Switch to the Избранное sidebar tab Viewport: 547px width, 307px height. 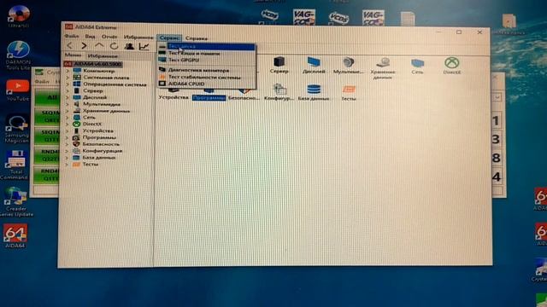[x=103, y=55]
